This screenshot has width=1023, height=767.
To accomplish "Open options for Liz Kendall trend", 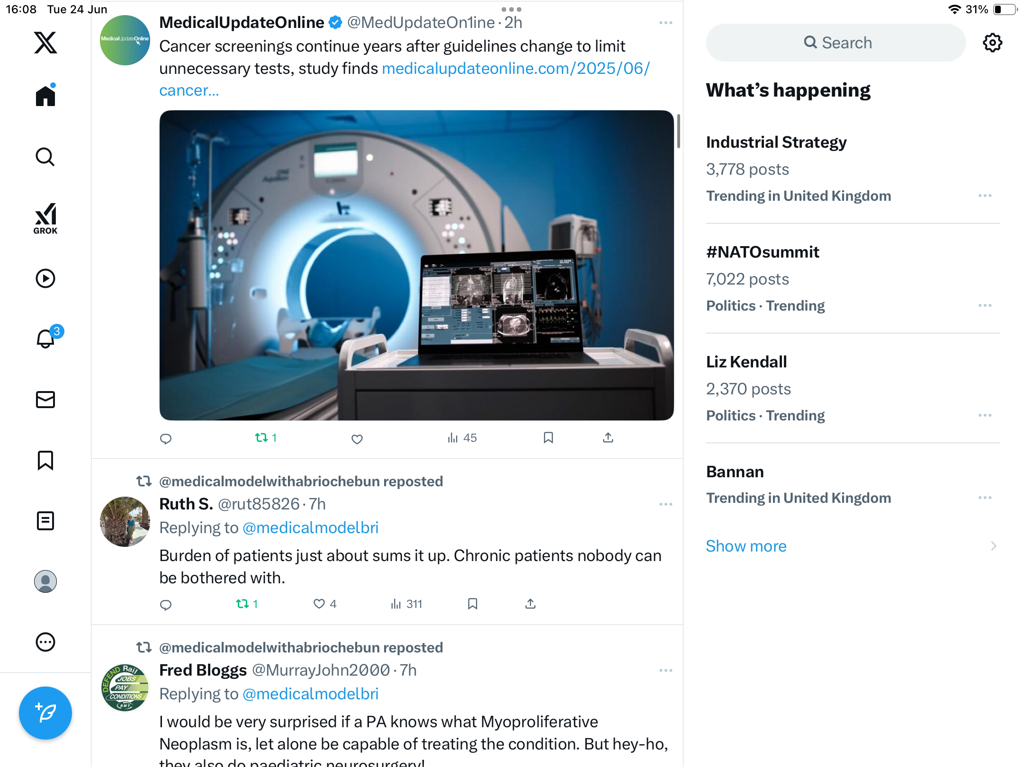I will (985, 415).
